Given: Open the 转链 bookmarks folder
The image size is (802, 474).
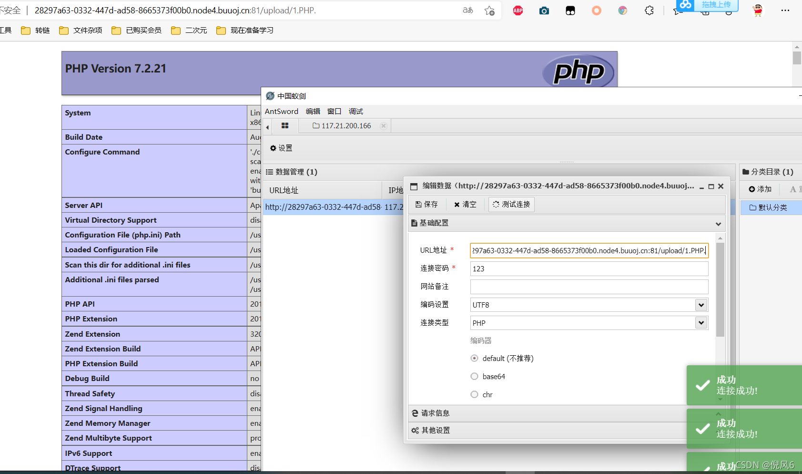Looking at the screenshot, I should coord(36,30).
